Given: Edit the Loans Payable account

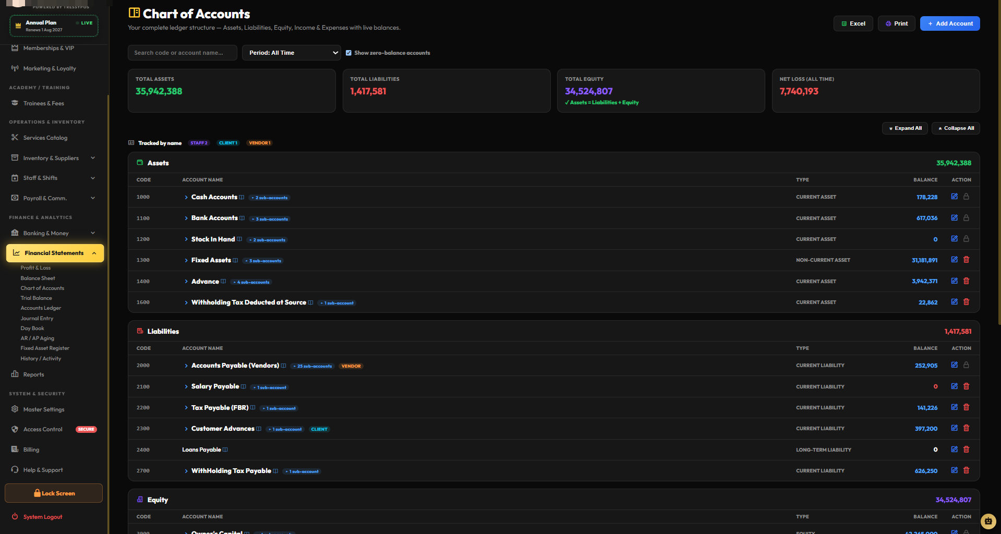Looking at the screenshot, I should (x=954, y=450).
